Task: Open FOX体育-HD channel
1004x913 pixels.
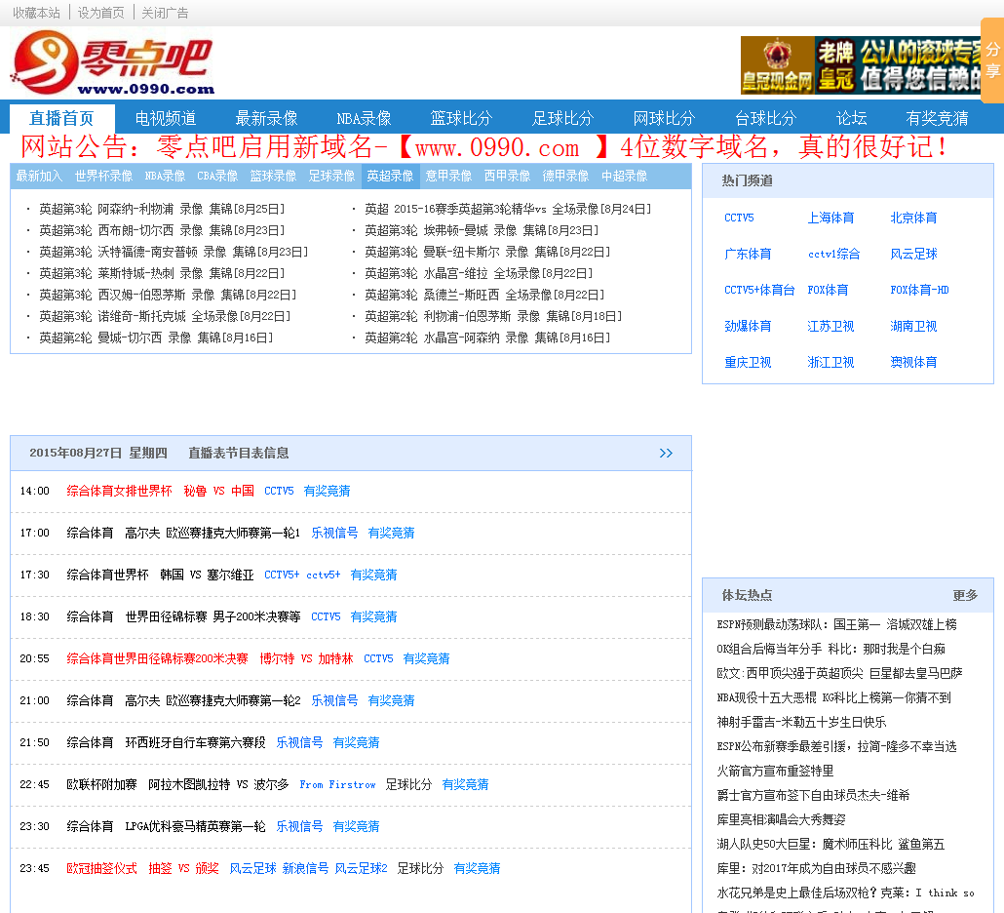Action: point(919,291)
